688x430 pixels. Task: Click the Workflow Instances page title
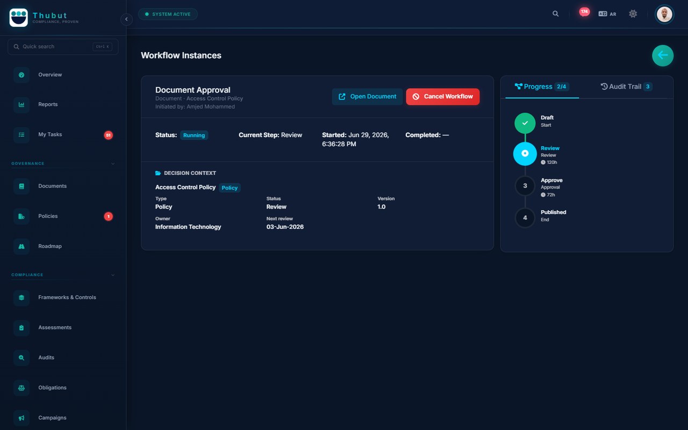pos(181,55)
